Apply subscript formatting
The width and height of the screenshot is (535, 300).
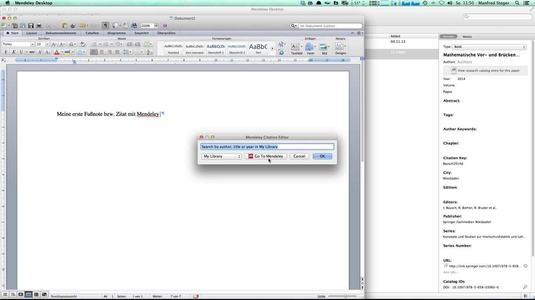[x=47, y=52]
